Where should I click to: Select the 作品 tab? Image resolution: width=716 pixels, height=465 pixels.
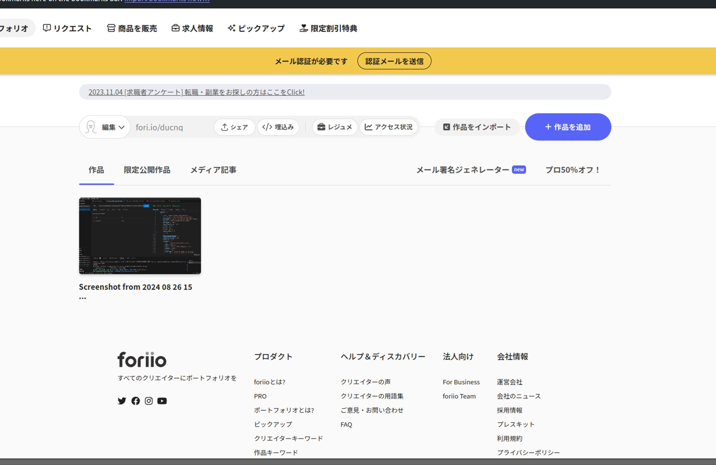pyautogui.click(x=96, y=170)
